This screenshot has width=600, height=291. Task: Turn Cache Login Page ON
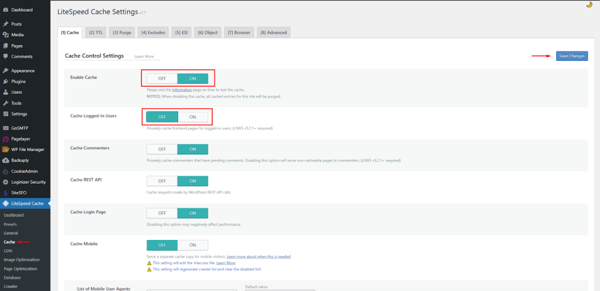(192, 213)
